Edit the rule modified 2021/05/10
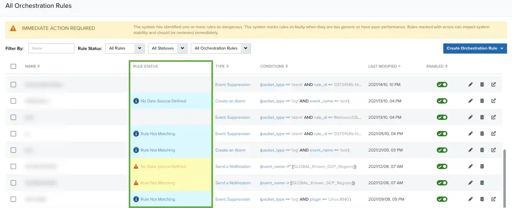The width and height of the screenshot is (512, 208). coord(470,134)
